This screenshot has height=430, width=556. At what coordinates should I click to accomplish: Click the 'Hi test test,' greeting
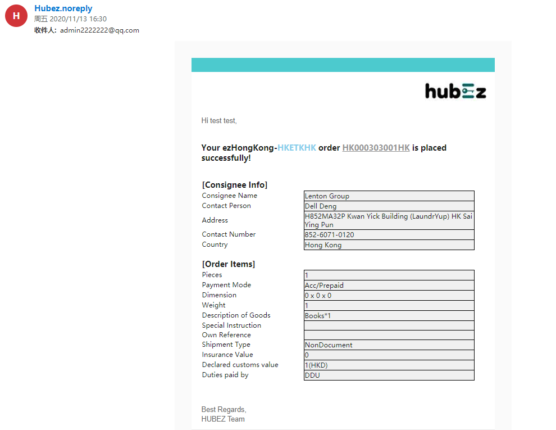pos(219,121)
